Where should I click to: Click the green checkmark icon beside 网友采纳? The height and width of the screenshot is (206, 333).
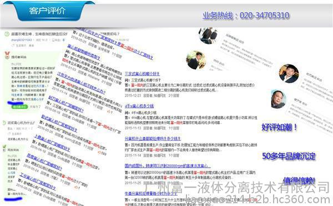coord(4,147)
